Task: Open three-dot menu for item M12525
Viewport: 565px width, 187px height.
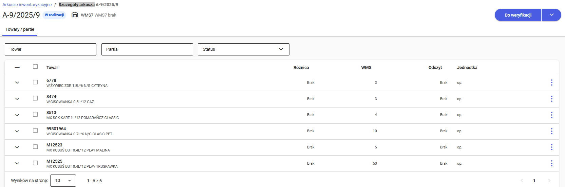Action: click(x=551, y=163)
